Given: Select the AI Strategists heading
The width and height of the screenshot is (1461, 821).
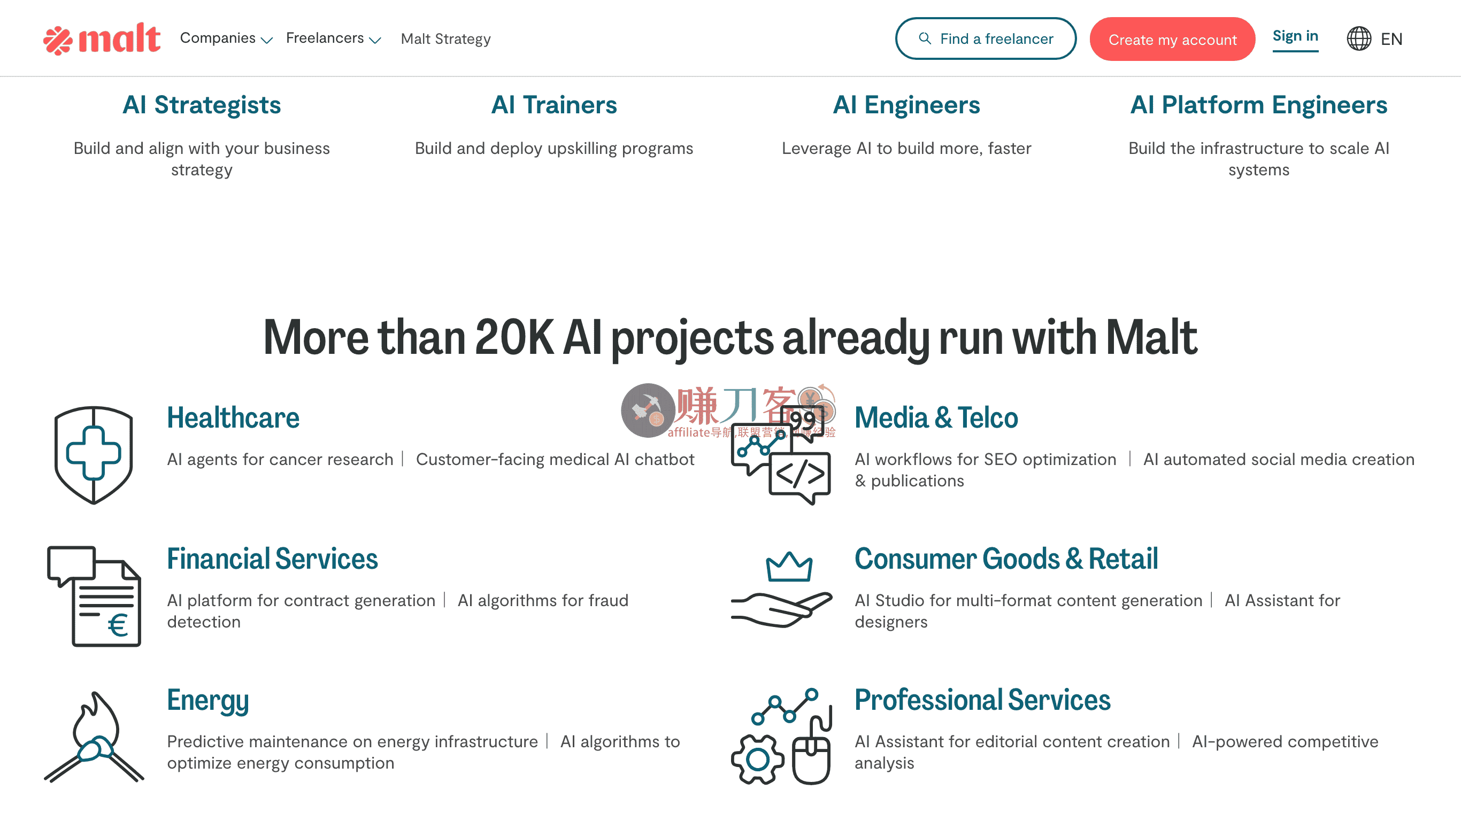Looking at the screenshot, I should (201, 105).
